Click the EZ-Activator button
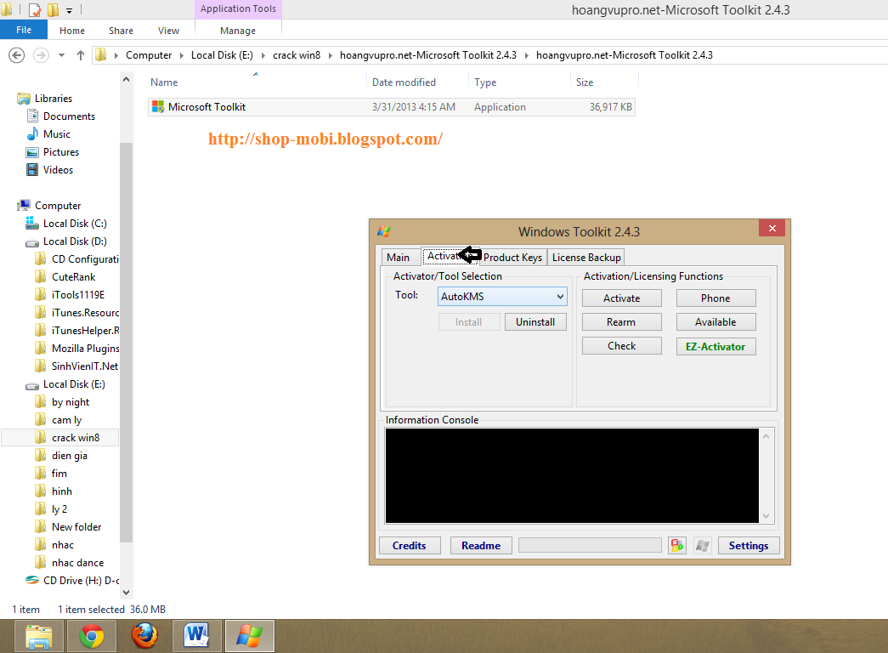The width and height of the screenshot is (888, 653). pyautogui.click(x=715, y=346)
